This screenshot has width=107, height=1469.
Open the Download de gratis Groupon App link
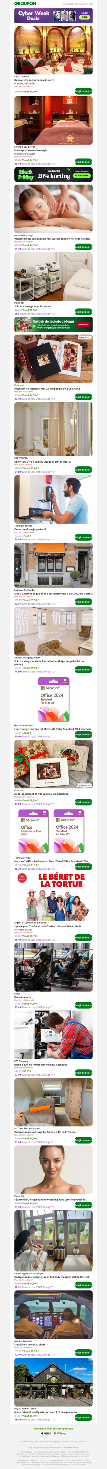point(53,1428)
